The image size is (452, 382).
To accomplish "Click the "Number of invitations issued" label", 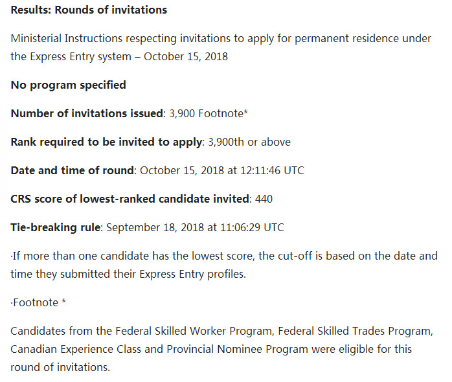I will coord(87,113).
